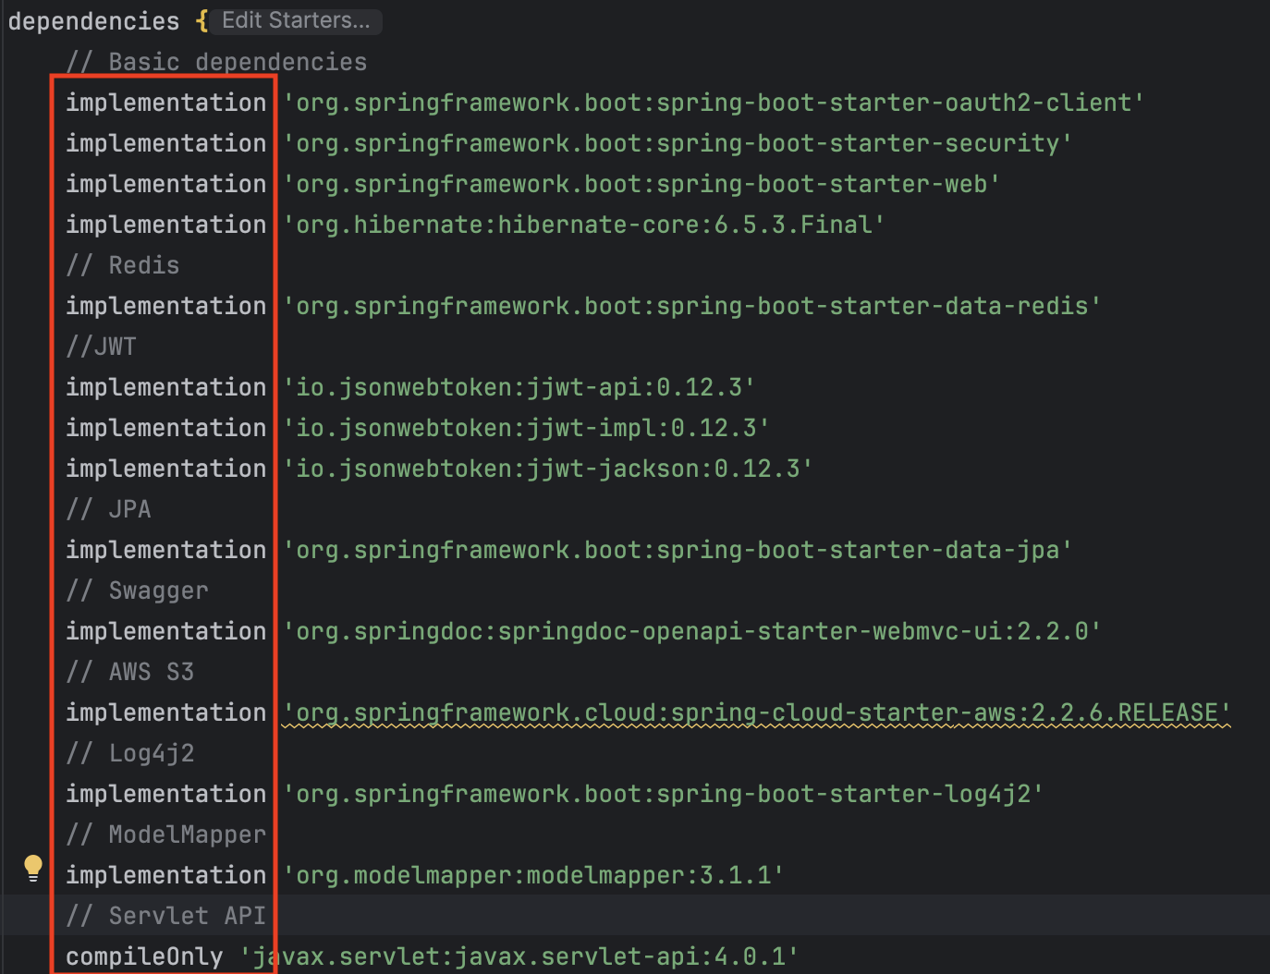The image size is (1270, 974).
Task: Click 'implementation' on the oauth2-client line
Action: [166, 103]
